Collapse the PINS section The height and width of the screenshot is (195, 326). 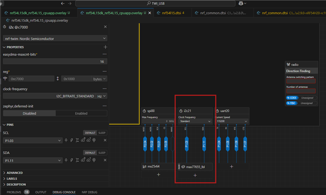click(x=8, y=125)
